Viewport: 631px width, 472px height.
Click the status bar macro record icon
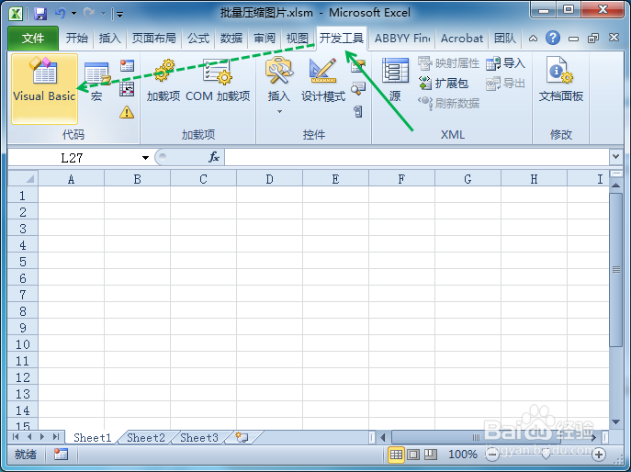click(61, 455)
